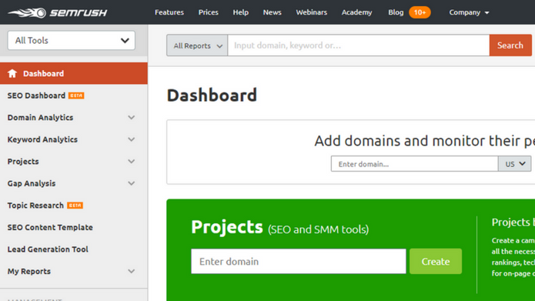Screen dimensions: 535x301
Task: Click the Blog 10+ notification badge
Action: pos(420,12)
